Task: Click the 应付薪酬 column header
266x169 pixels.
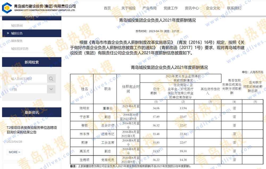Action: [x=153, y=91]
